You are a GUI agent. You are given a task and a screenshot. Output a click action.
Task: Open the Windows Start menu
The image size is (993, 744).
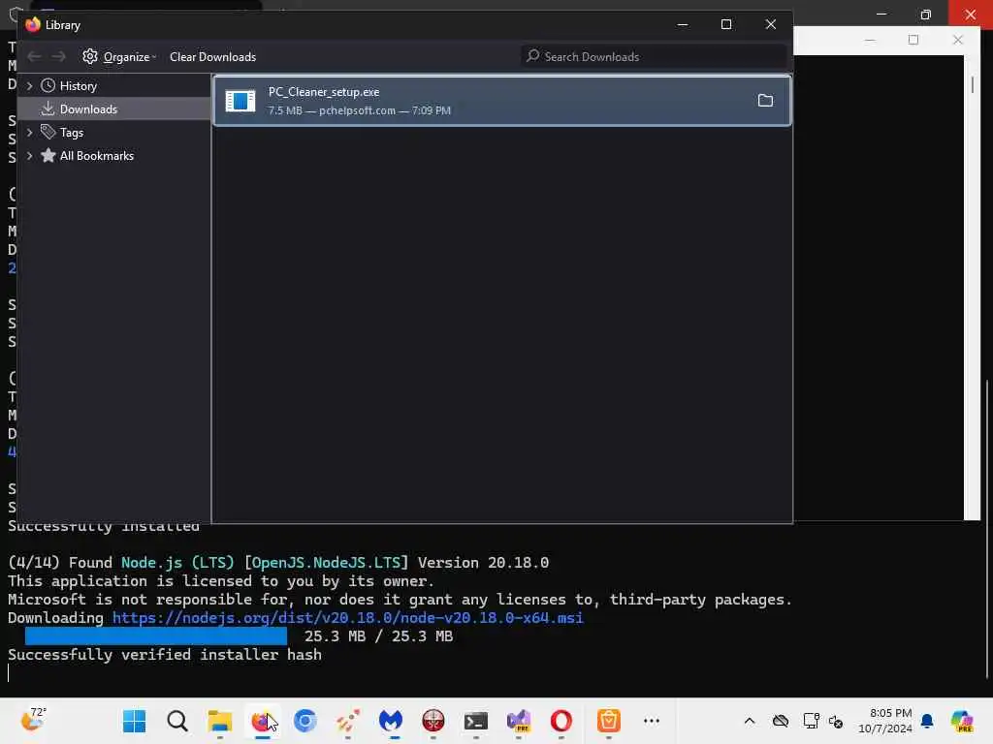[x=134, y=721]
